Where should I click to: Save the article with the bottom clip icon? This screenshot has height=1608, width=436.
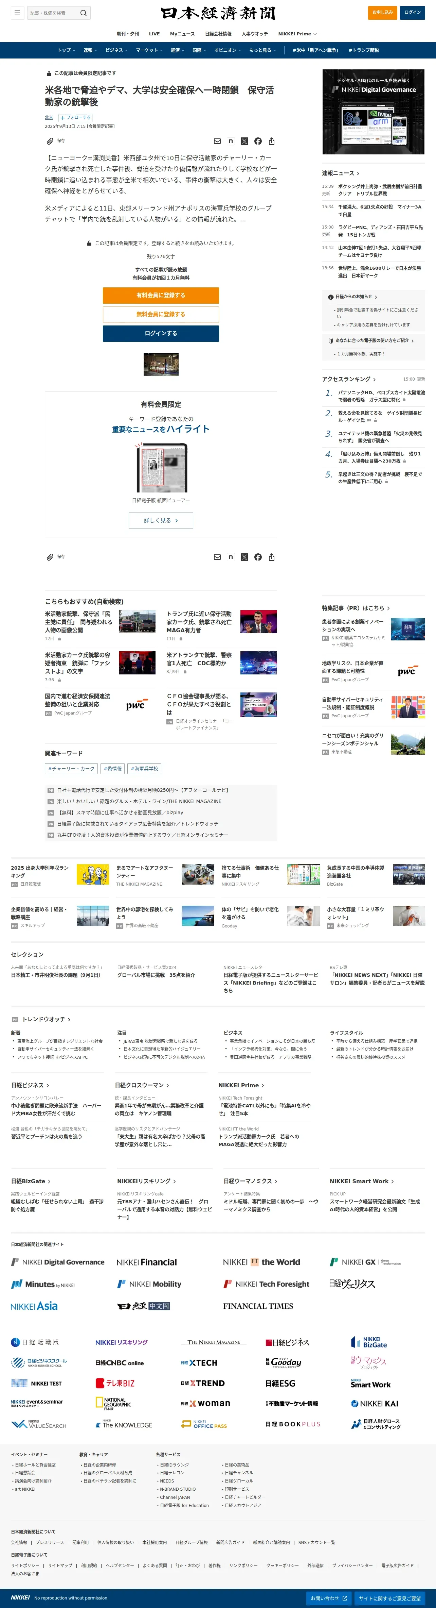[50, 557]
